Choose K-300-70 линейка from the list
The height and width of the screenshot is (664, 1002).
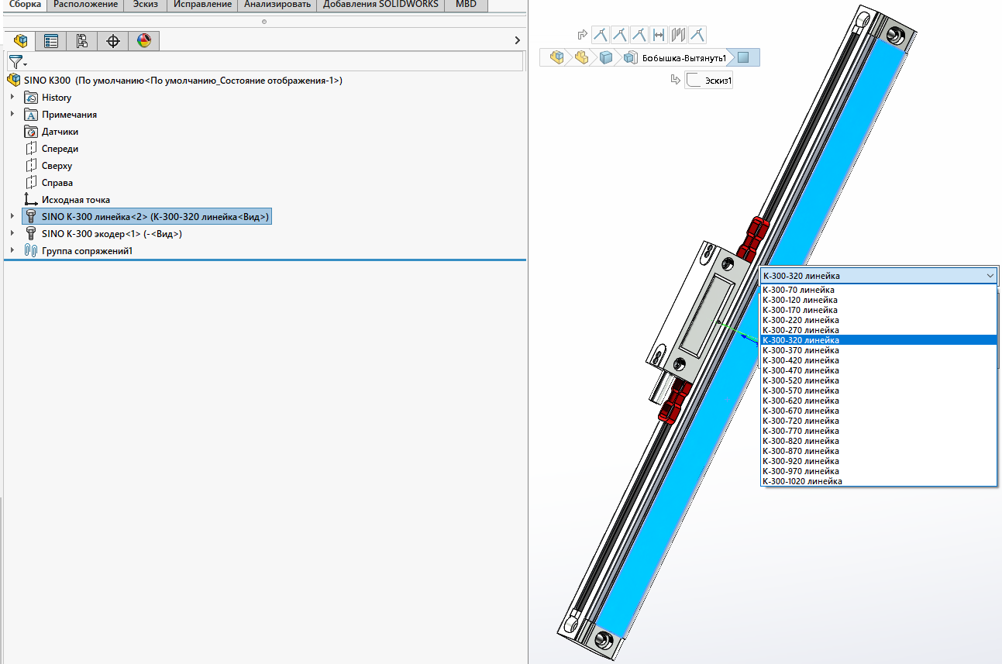[879, 290]
